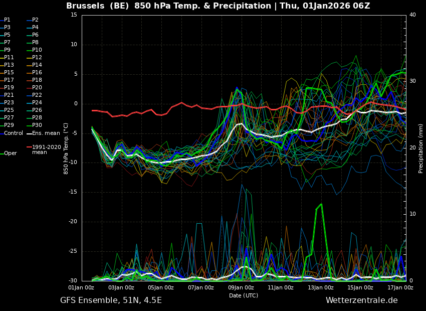Select the P28 legend label
Image resolution: width=426 pixels, height=311 pixels.
pos(37,118)
